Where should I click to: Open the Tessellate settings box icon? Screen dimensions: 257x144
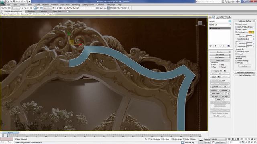[229, 90]
